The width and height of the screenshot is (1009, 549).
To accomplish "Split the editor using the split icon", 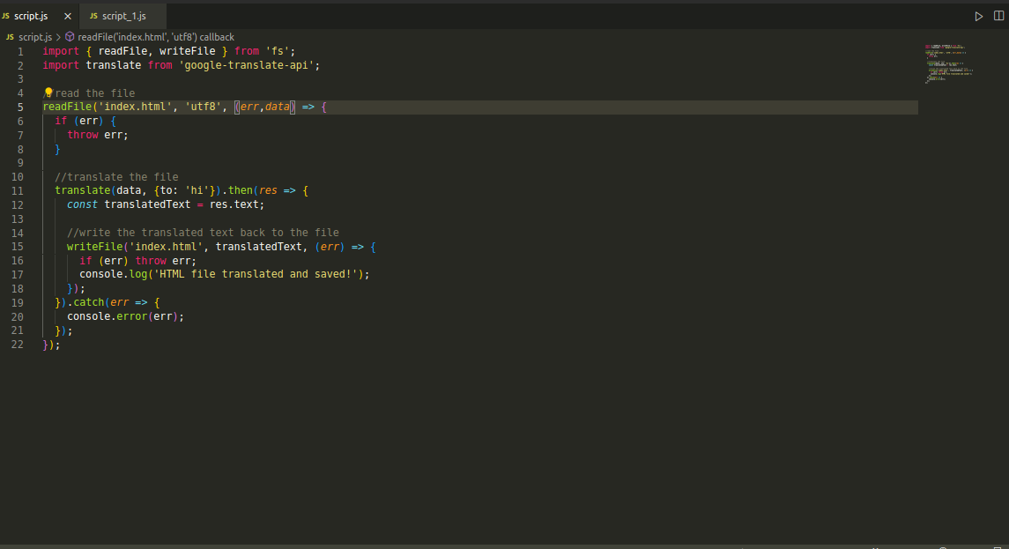I will click(999, 15).
